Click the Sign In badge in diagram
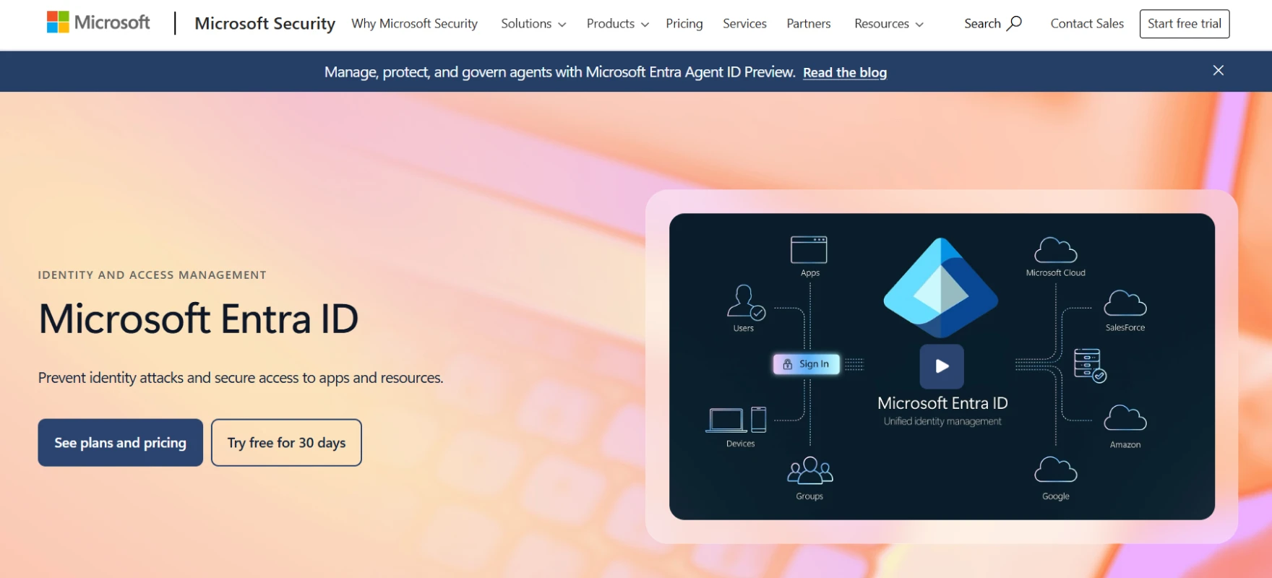Screen dimensions: 1272x578 point(807,364)
